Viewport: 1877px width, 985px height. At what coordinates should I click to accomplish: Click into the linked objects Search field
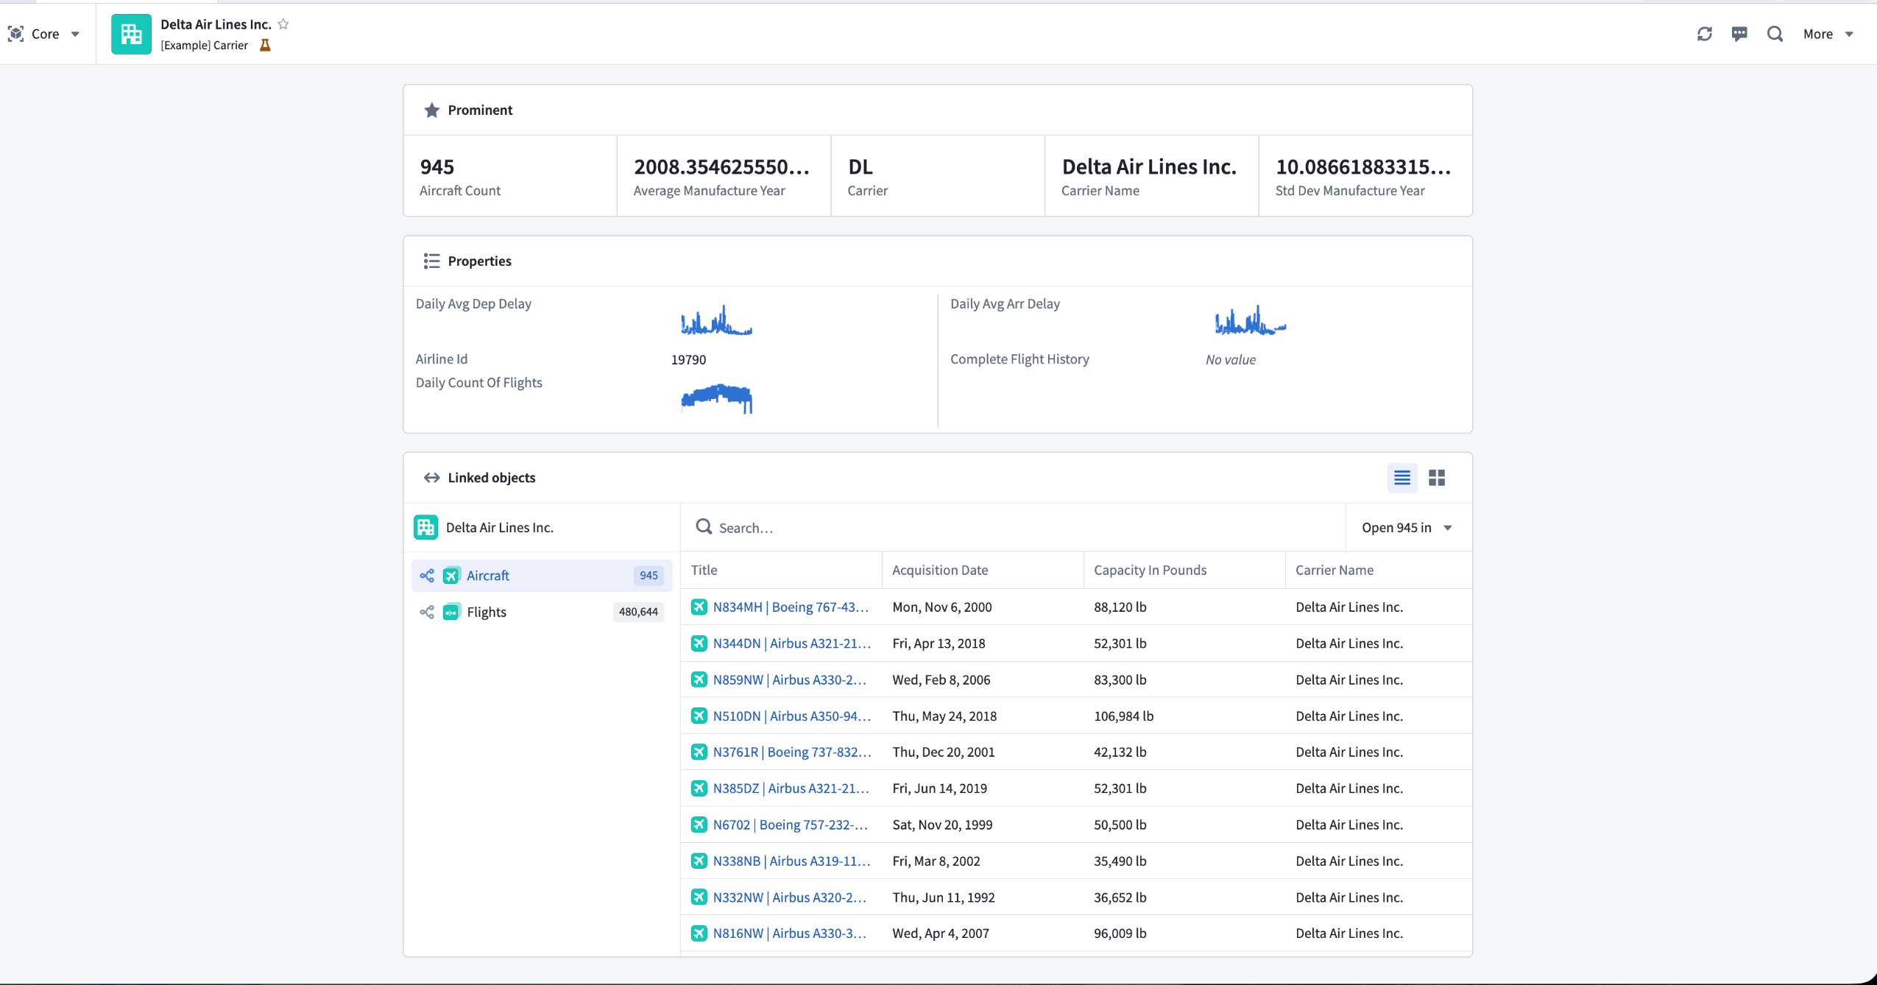tap(1023, 528)
